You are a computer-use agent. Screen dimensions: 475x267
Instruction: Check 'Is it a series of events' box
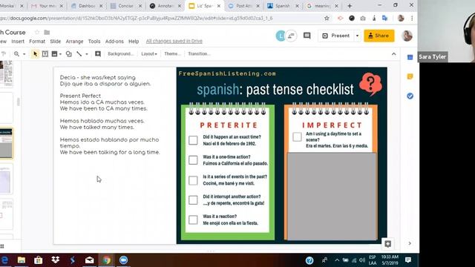coord(193,180)
